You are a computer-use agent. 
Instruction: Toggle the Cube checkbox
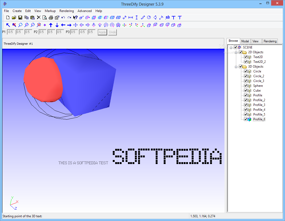[x=246, y=91]
